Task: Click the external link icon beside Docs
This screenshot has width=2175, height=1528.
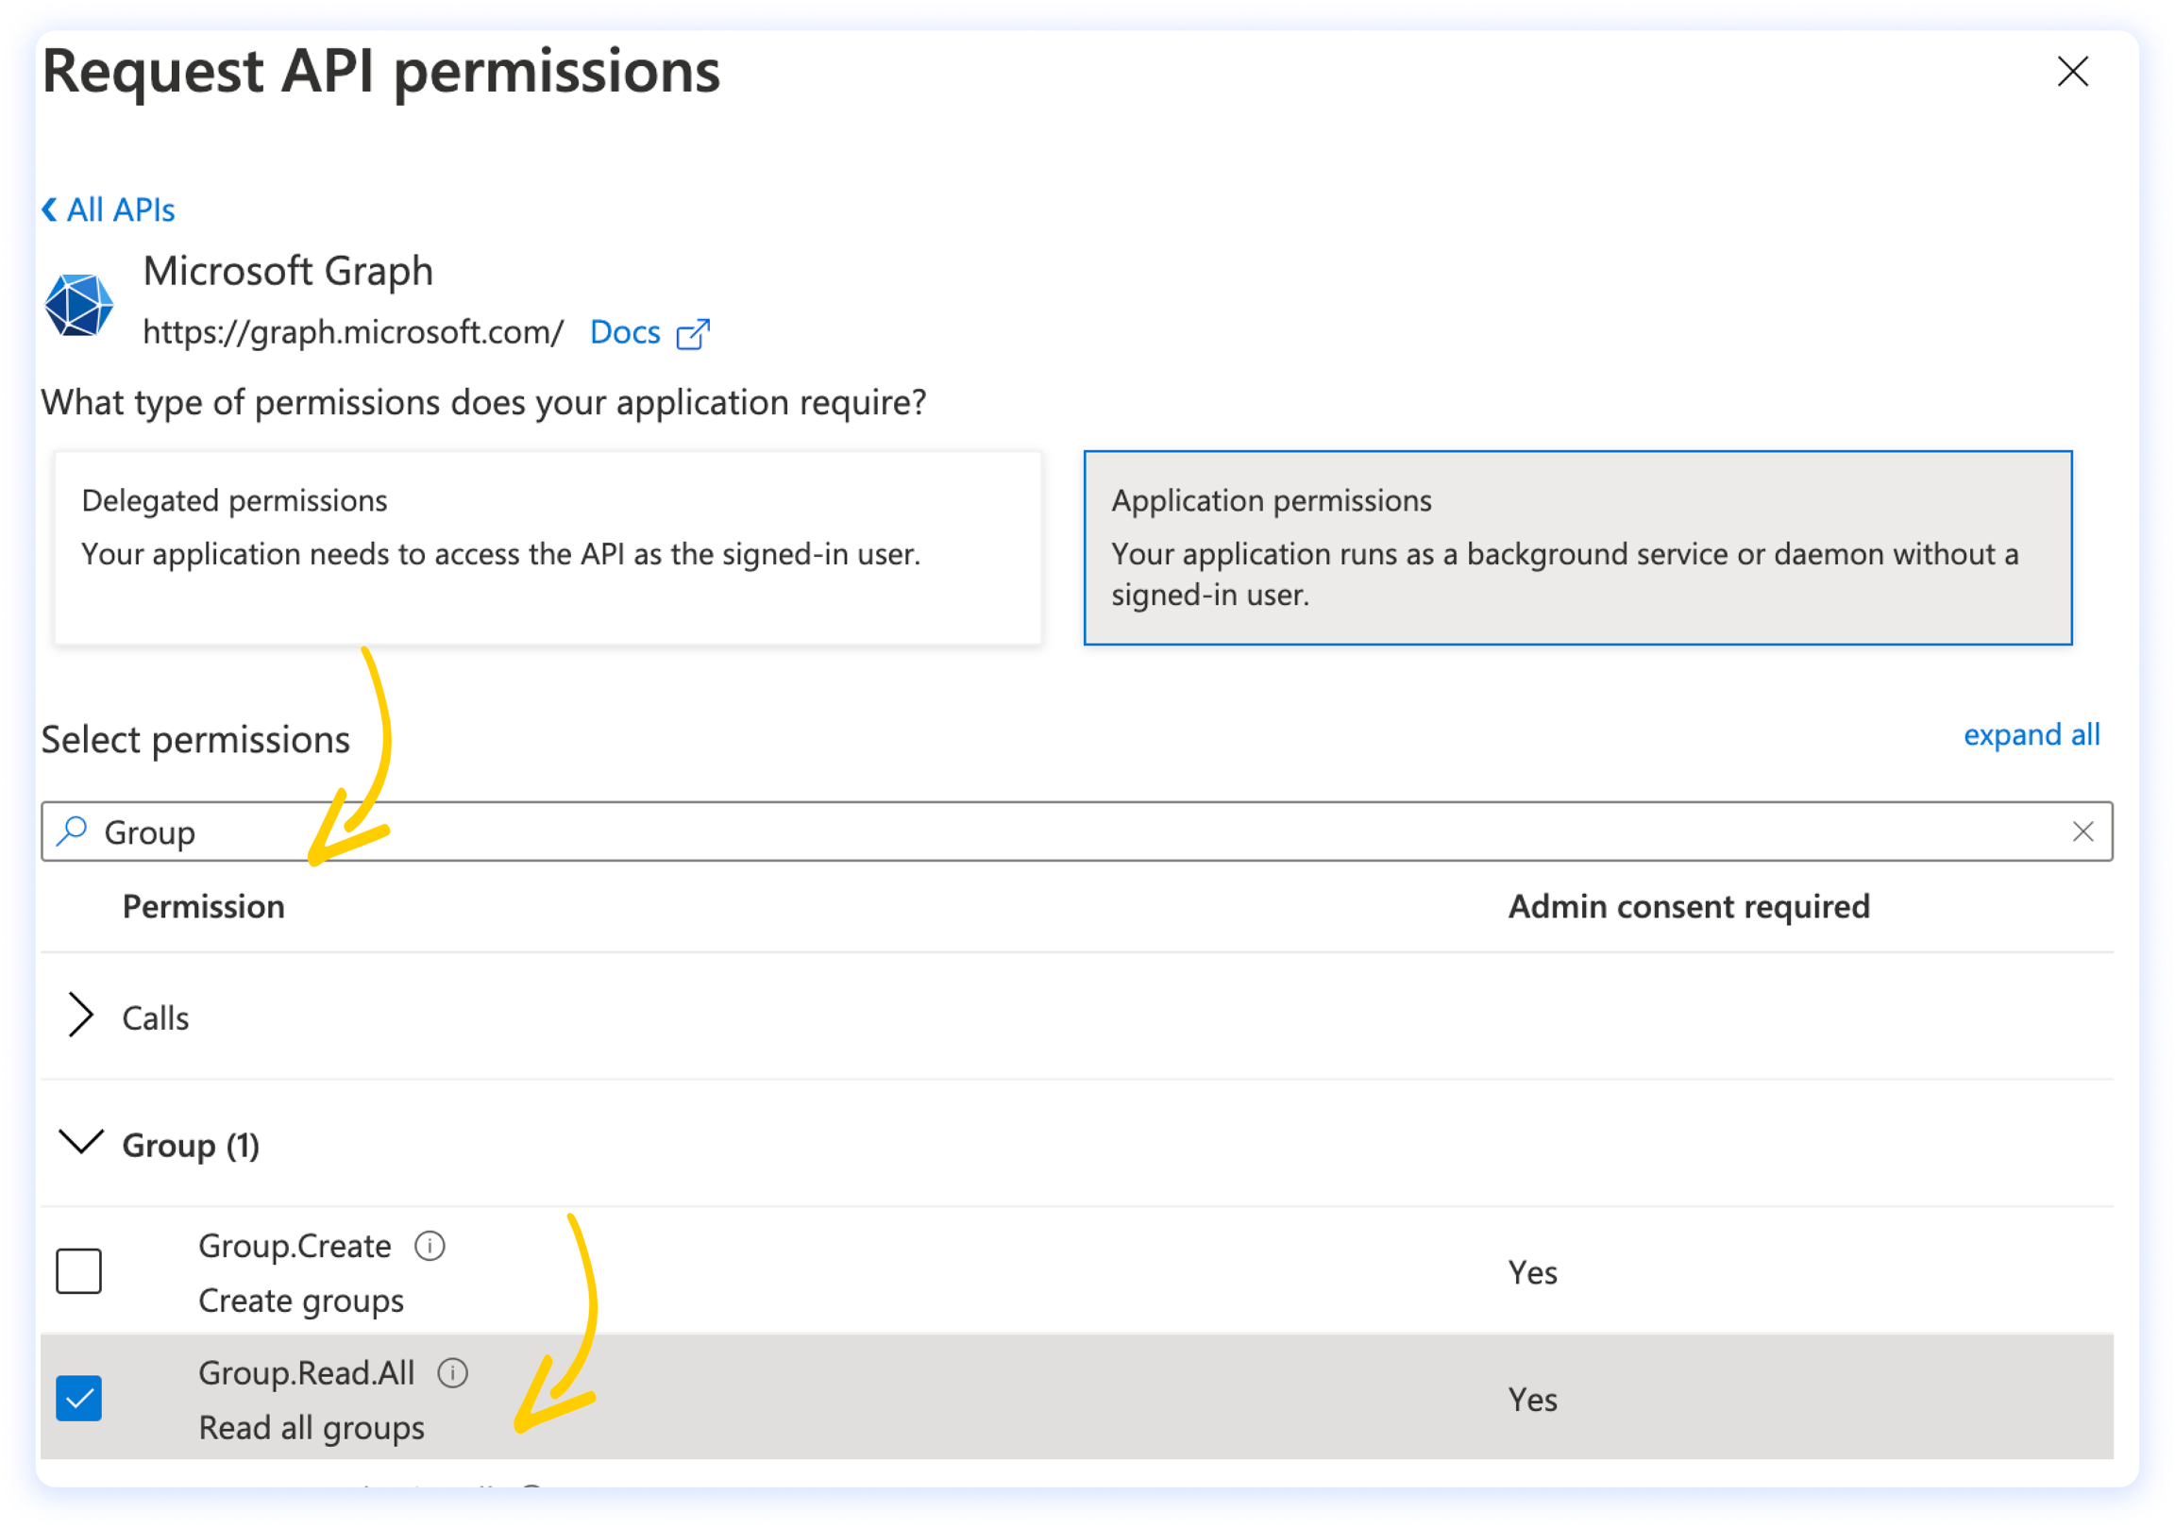Action: pyautogui.click(x=693, y=334)
